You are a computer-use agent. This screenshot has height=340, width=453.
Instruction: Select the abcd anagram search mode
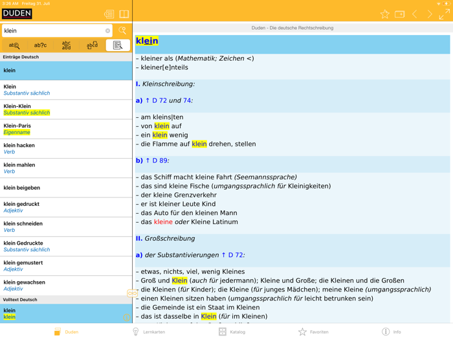[92, 45]
